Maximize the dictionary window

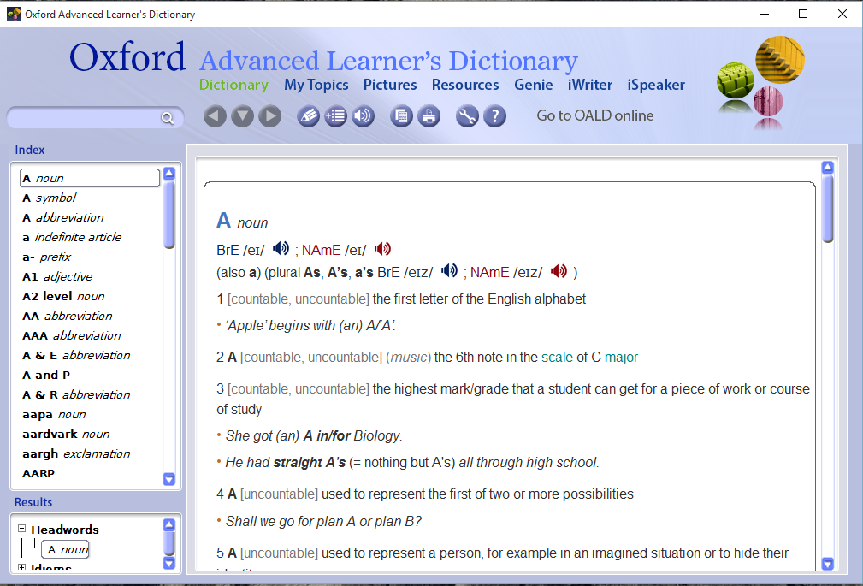pyautogui.click(x=803, y=14)
